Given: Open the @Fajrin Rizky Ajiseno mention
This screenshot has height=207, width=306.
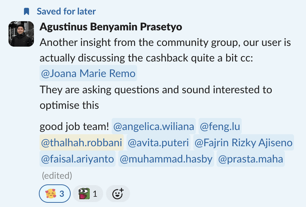Looking at the screenshot, I should [x=243, y=142].
